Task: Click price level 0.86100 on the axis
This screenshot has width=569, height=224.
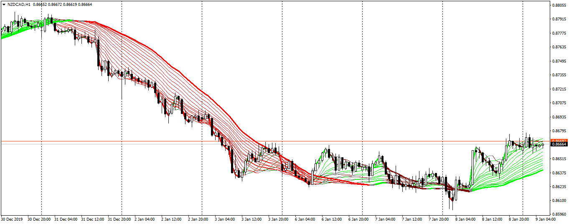Action: [559, 201]
